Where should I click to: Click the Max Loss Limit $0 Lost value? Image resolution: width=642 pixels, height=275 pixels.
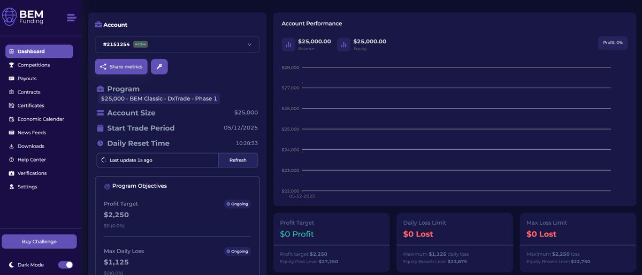[541, 234]
